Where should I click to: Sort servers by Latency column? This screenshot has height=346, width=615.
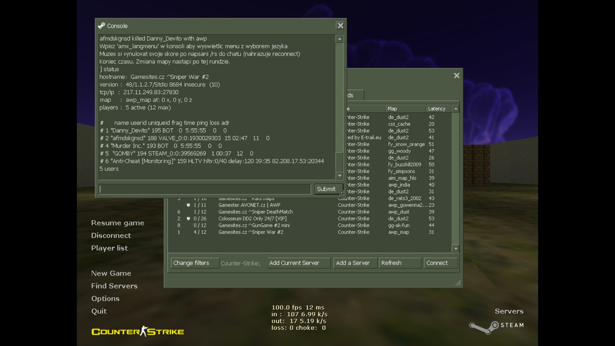tap(439, 109)
